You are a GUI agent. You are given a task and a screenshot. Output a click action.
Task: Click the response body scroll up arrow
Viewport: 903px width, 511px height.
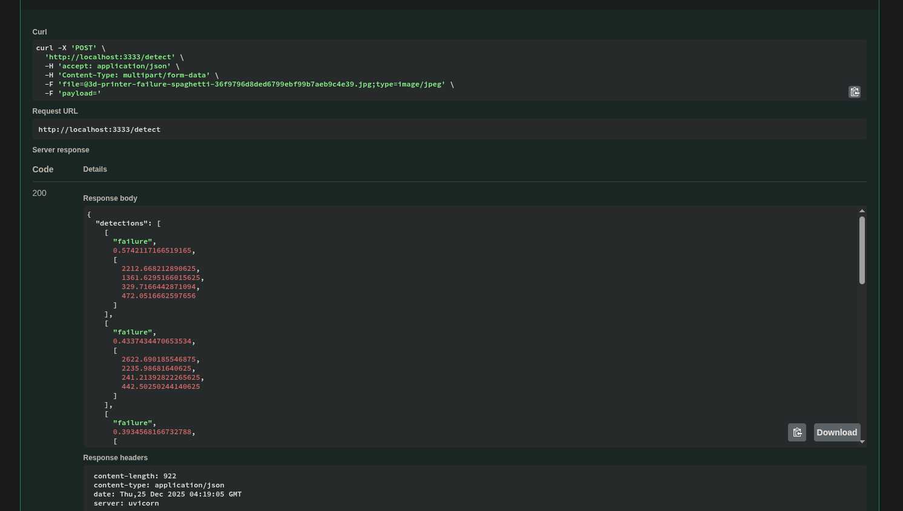coord(862,210)
